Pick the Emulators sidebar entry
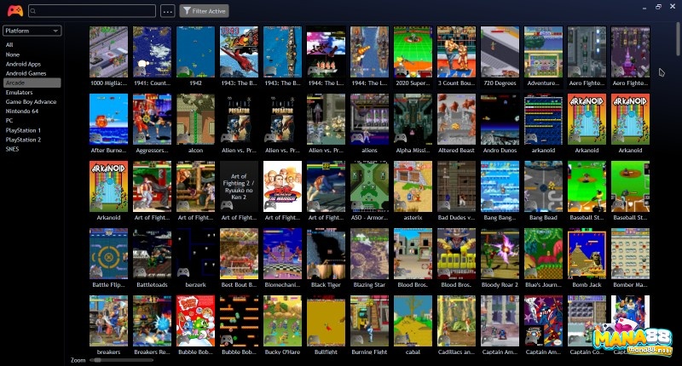Image resolution: width=682 pixels, height=366 pixels. point(19,92)
